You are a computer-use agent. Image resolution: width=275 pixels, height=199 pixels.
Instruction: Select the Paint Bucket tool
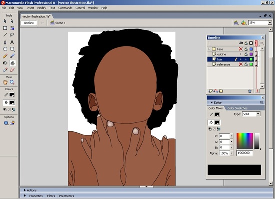12,63
